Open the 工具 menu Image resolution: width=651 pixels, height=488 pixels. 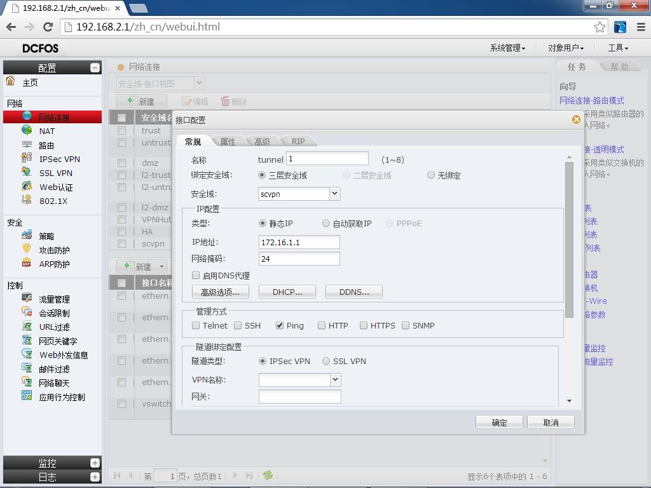tap(618, 48)
